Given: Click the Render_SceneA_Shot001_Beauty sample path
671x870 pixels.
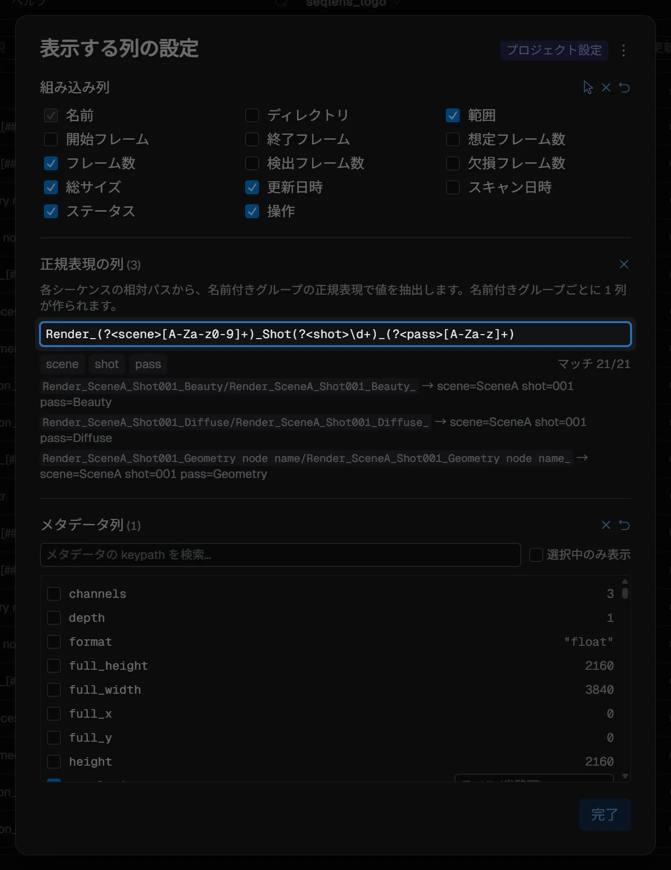Looking at the screenshot, I should 229,386.
